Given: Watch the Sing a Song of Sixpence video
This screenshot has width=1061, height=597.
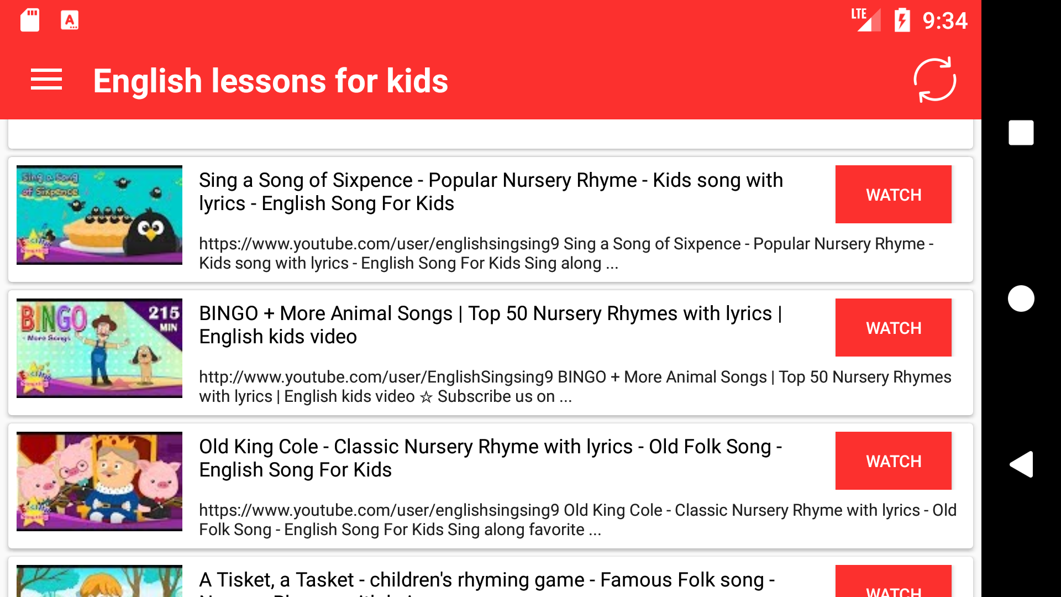Looking at the screenshot, I should click(x=893, y=194).
